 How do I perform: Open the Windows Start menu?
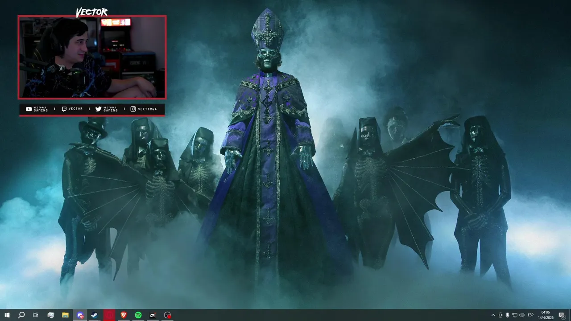7,315
